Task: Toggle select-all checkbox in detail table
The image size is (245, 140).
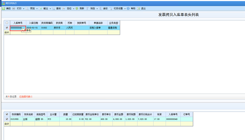Action: (7, 114)
